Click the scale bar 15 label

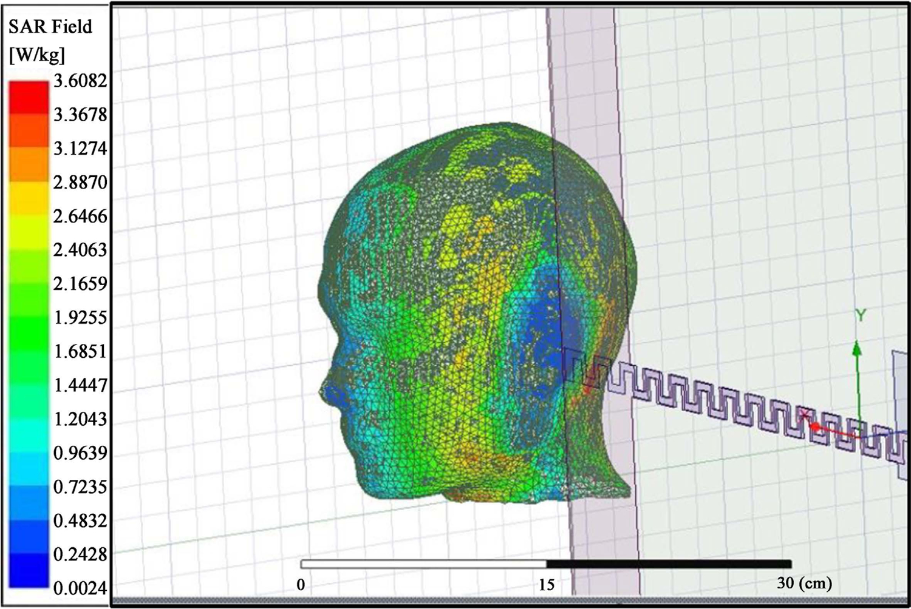(547, 585)
